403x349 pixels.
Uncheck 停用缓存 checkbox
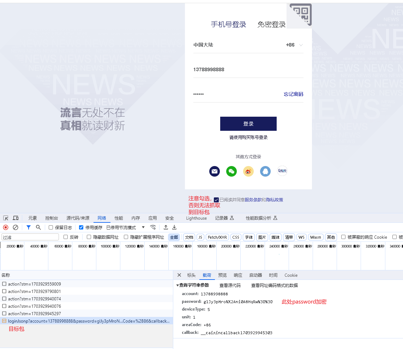81,227
